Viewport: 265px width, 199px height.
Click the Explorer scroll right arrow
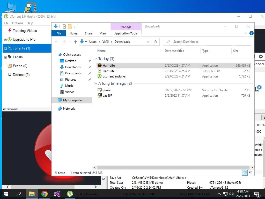click(252, 168)
